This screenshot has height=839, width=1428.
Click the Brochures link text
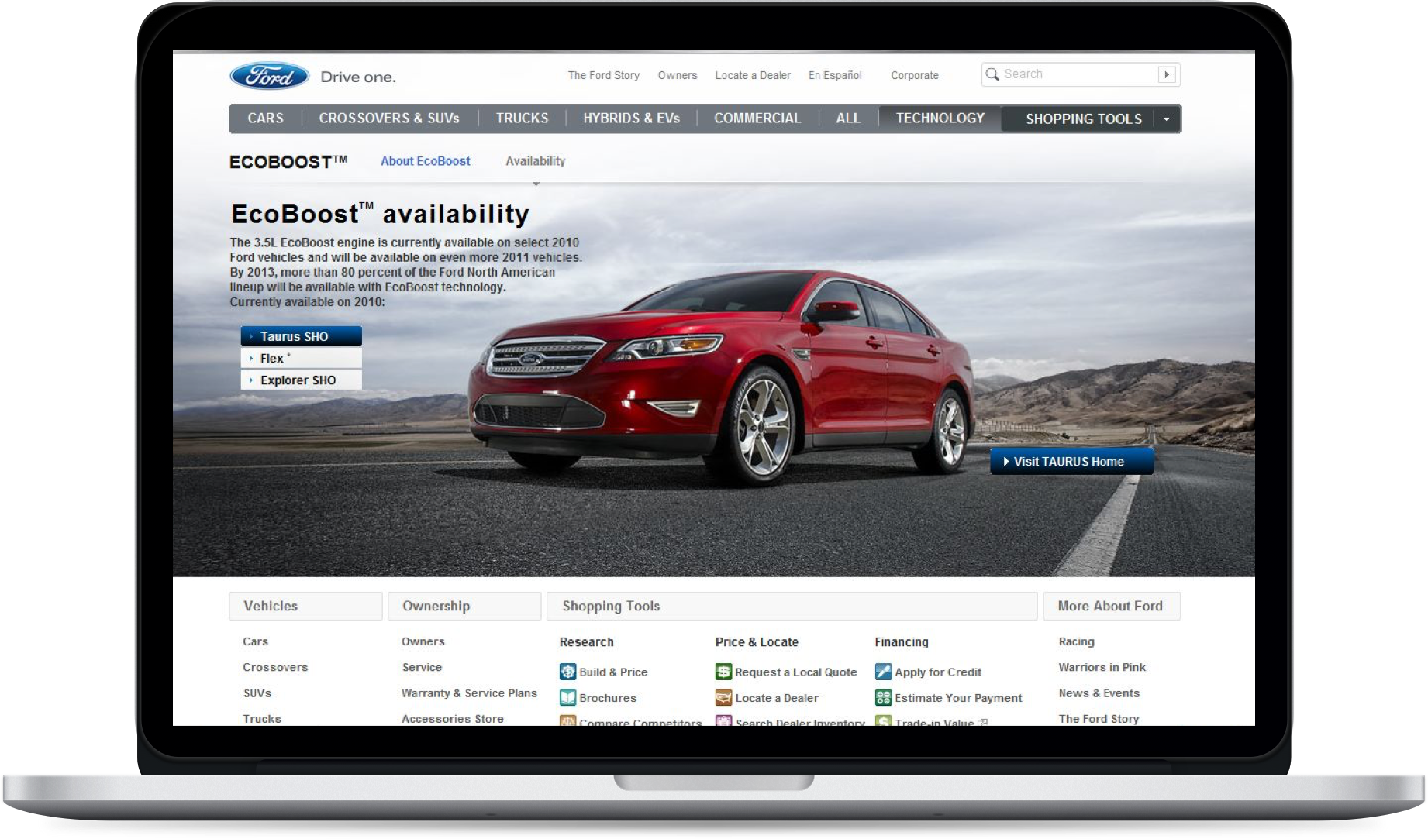608,698
